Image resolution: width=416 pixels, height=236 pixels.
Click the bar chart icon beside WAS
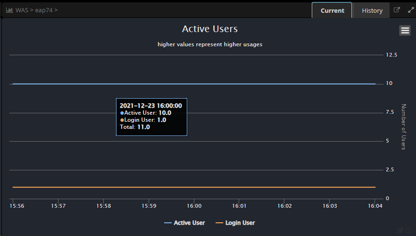9,10
